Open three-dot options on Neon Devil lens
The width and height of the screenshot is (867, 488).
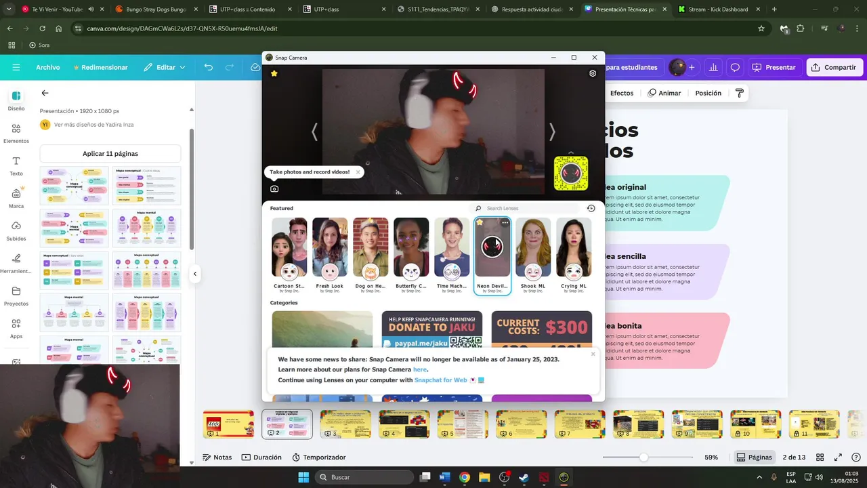point(505,222)
